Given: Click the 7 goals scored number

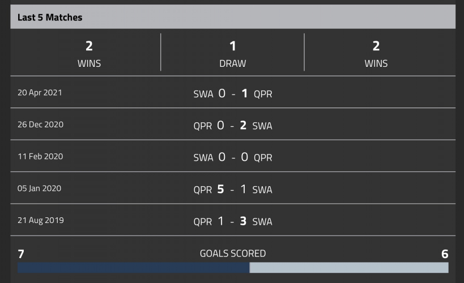Looking at the screenshot, I should pyautogui.click(x=21, y=254).
